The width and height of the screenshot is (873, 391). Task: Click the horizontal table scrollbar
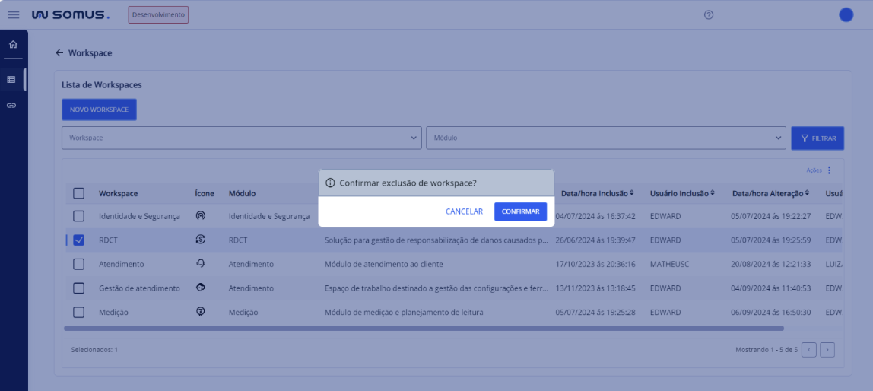click(x=424, y=329)
